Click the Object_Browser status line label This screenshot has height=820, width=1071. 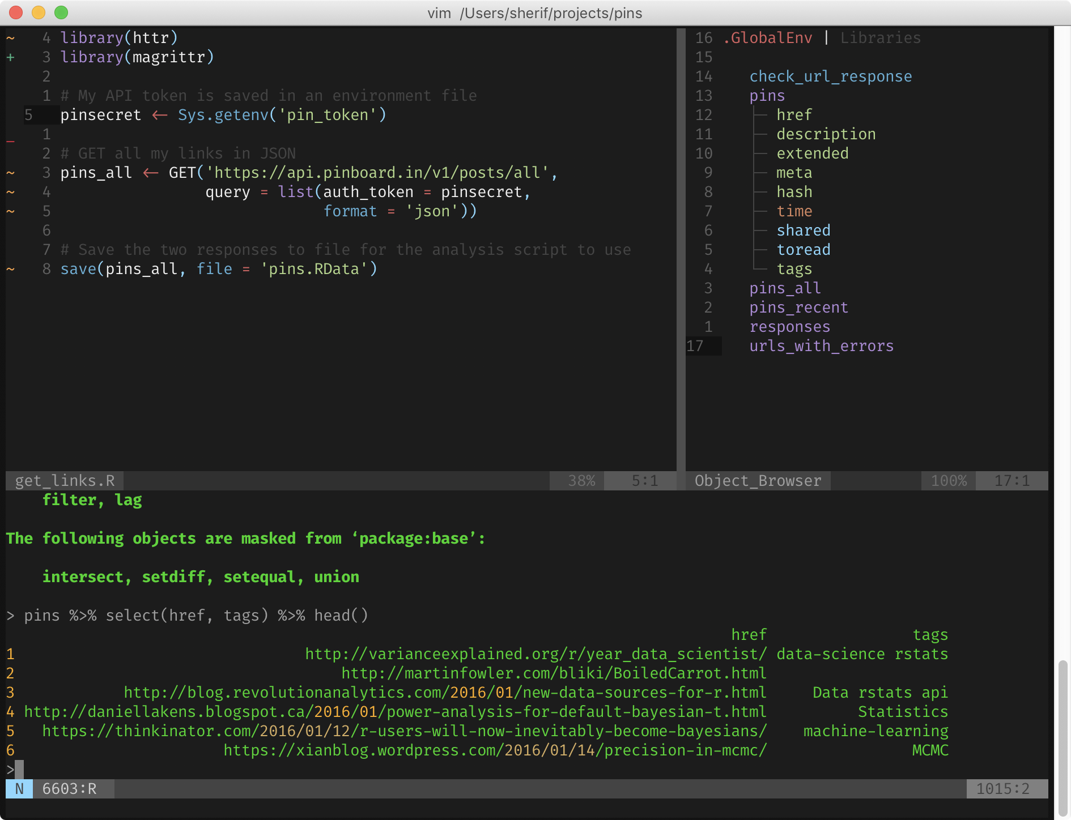[x=758, y=481]
